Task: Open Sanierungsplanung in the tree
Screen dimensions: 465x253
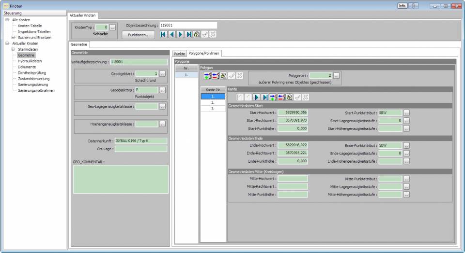Action: pos(33,84)
